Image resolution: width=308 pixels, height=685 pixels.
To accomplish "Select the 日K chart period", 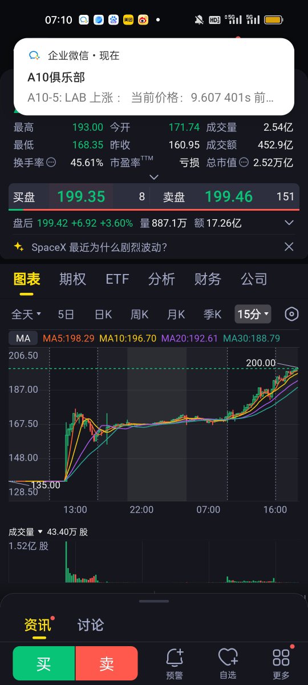I will pos(103,314).
